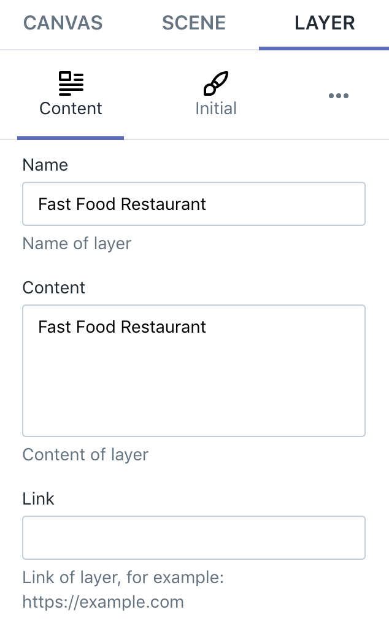Switch to the CANVAS tab
Screen dimensions: 389x631
click(x=62, y=23)
